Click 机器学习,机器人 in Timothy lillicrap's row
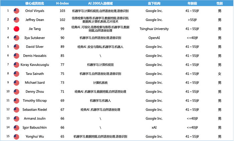 (100, 100)
